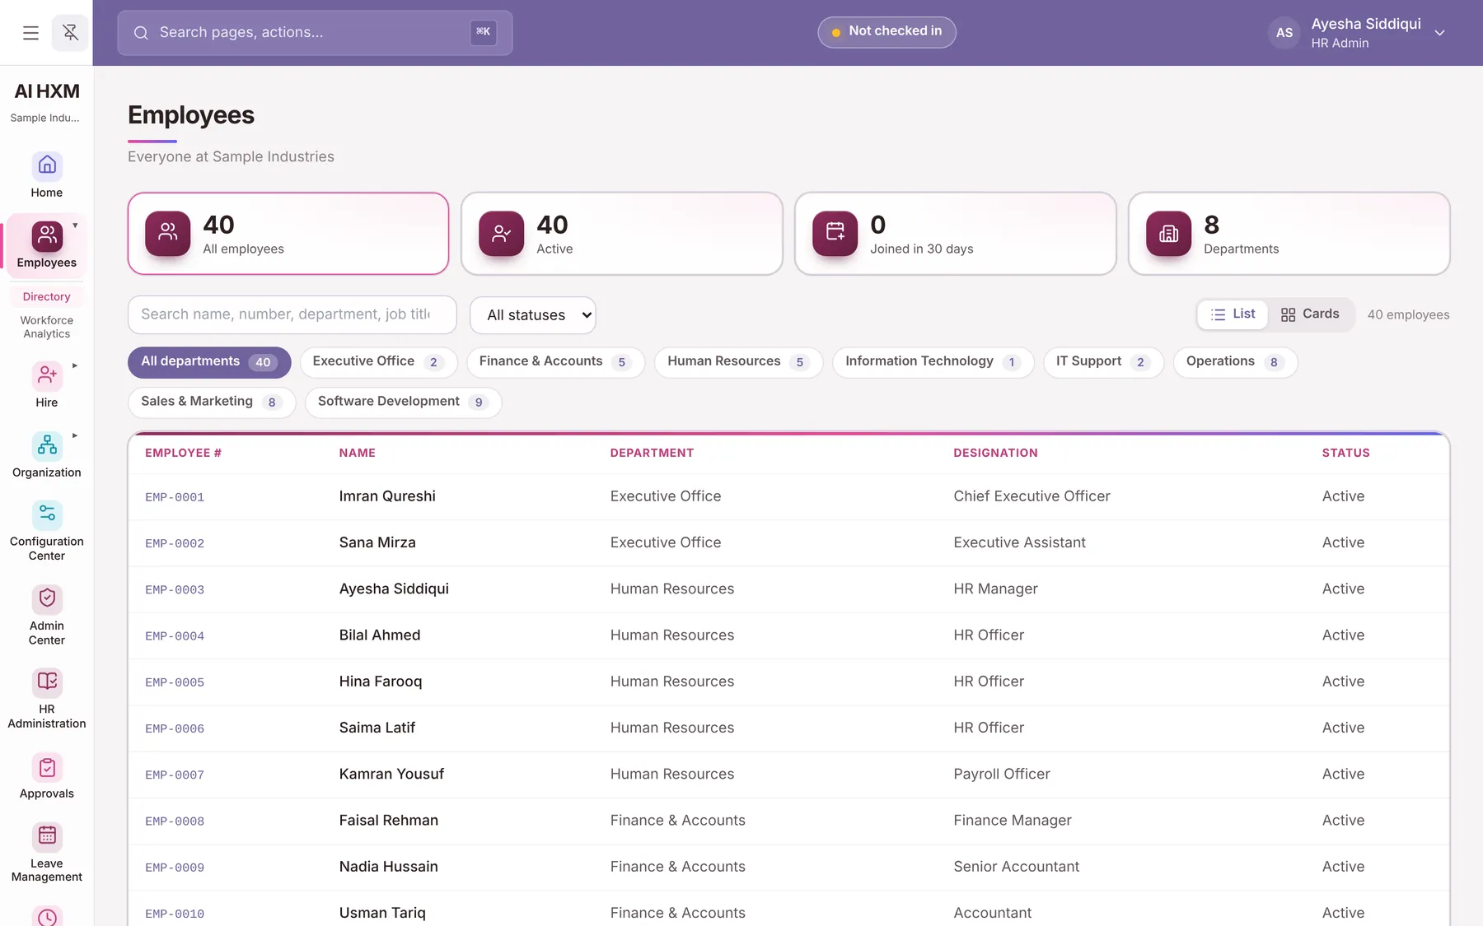The width and height of the screenshot is (1483, 926).
Task: Open Configuration Center sidebar icon
Action: tap(47, 514)
